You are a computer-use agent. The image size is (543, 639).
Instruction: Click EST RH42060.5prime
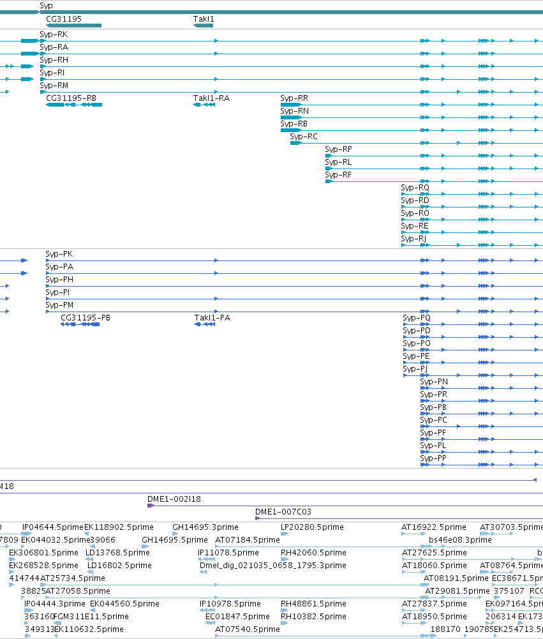[x=313, y=553]
